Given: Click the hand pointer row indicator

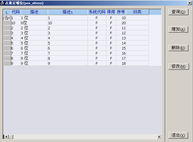Looking at the screenshot, I should pyautogui.click(x=7, y=18).
